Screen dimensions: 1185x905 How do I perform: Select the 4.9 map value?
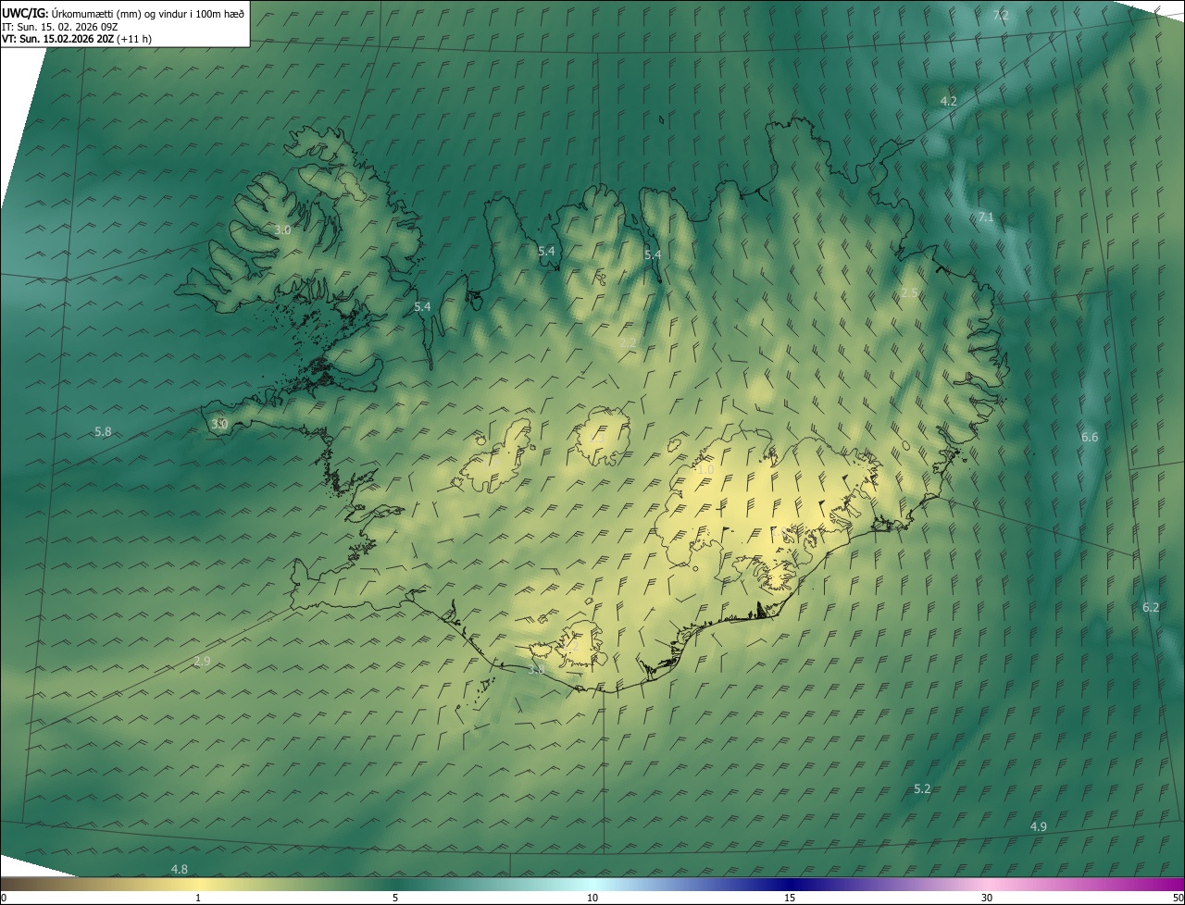click(x=1039, y=826)
